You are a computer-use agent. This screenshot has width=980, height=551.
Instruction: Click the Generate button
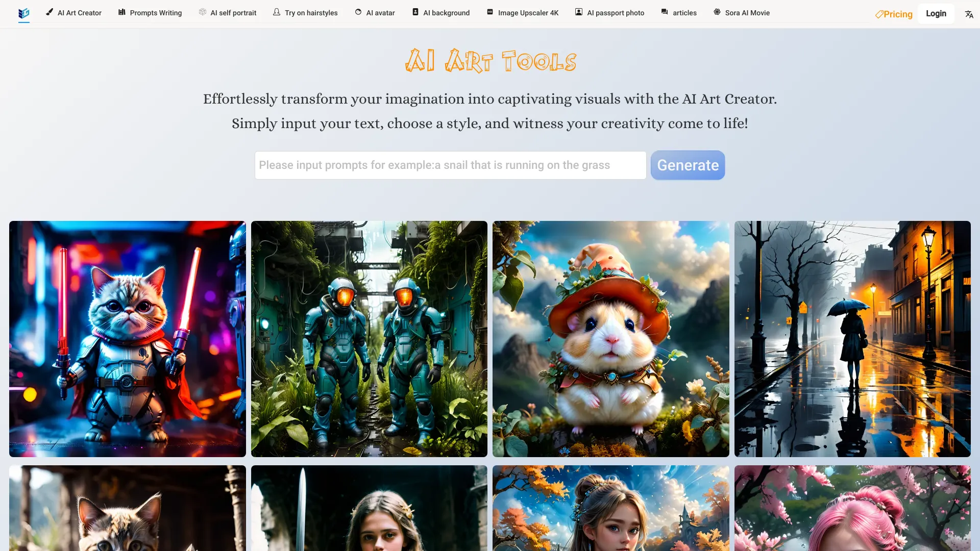coord(687,165)
